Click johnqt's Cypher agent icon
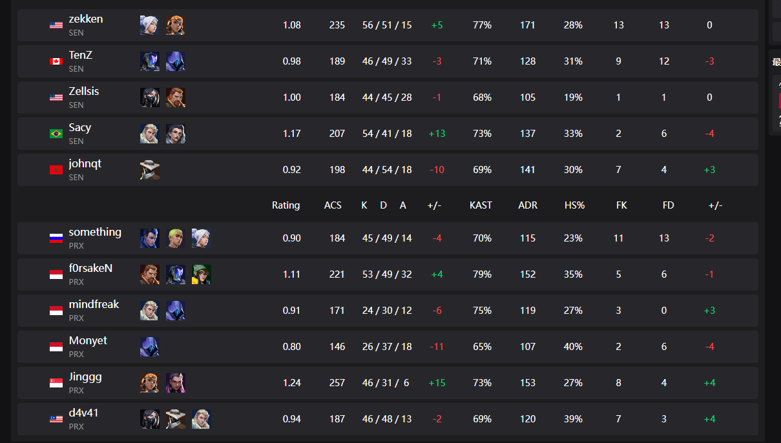 [x=149, y=170]
